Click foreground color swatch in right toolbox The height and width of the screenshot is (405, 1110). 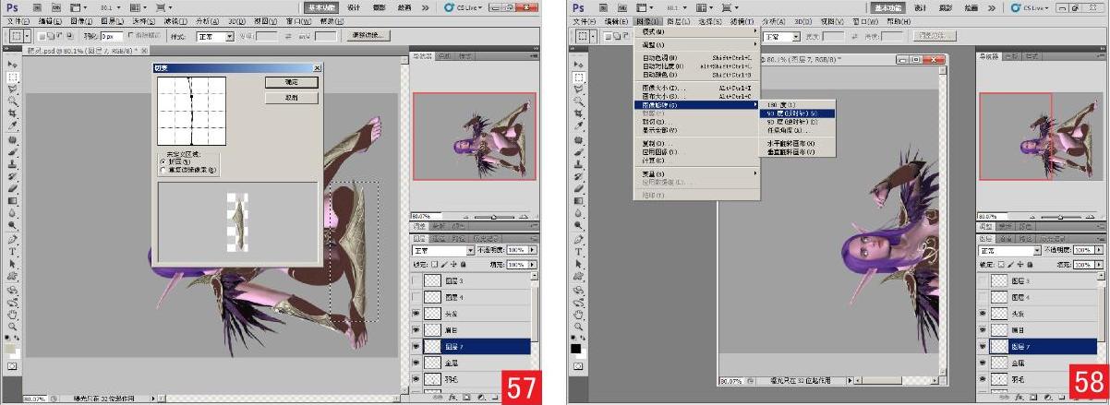point(575,347)
